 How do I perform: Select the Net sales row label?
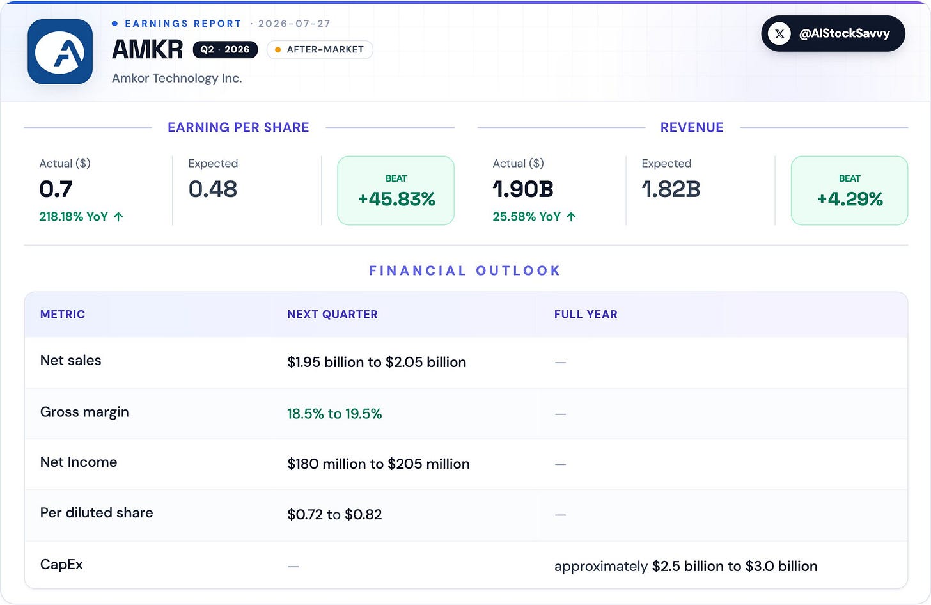(x=71, y=361)
